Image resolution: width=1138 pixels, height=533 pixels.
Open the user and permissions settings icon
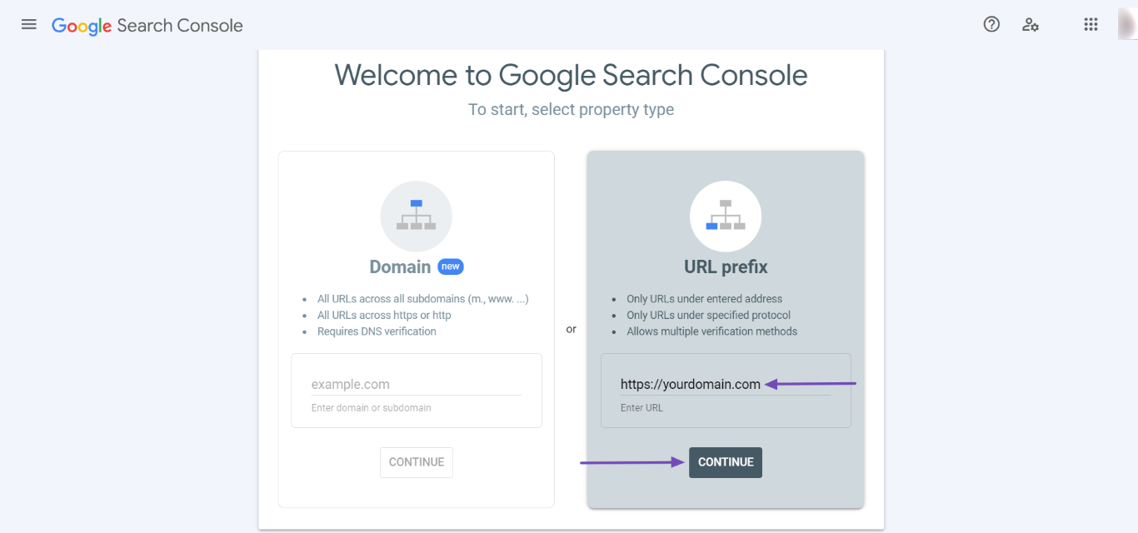1031,25
